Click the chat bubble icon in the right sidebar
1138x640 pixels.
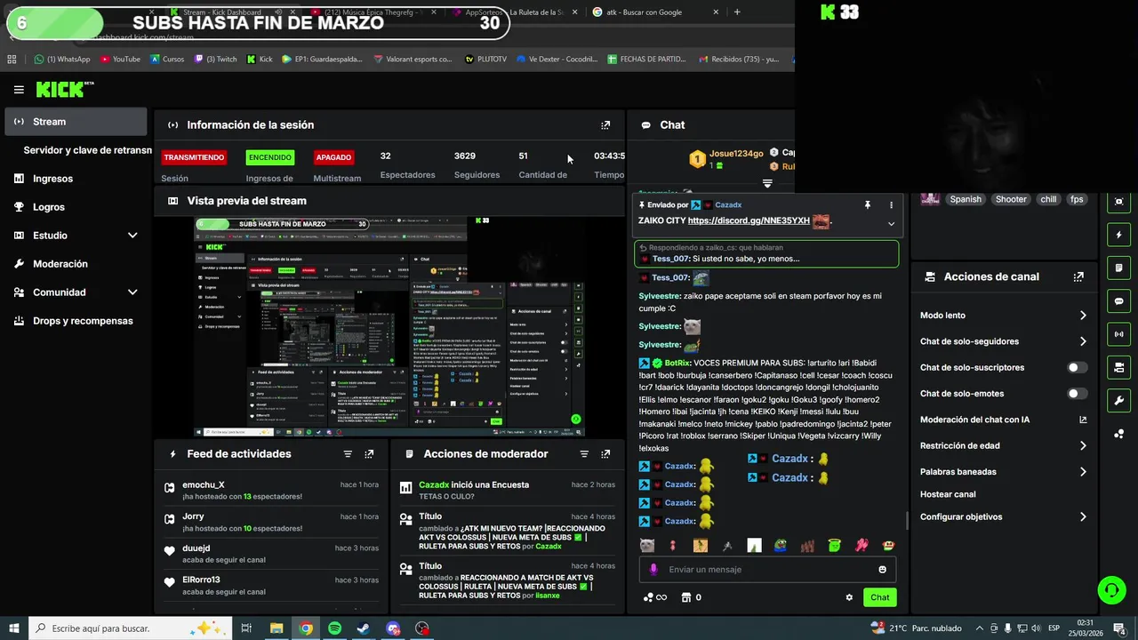coord(1119,301)
